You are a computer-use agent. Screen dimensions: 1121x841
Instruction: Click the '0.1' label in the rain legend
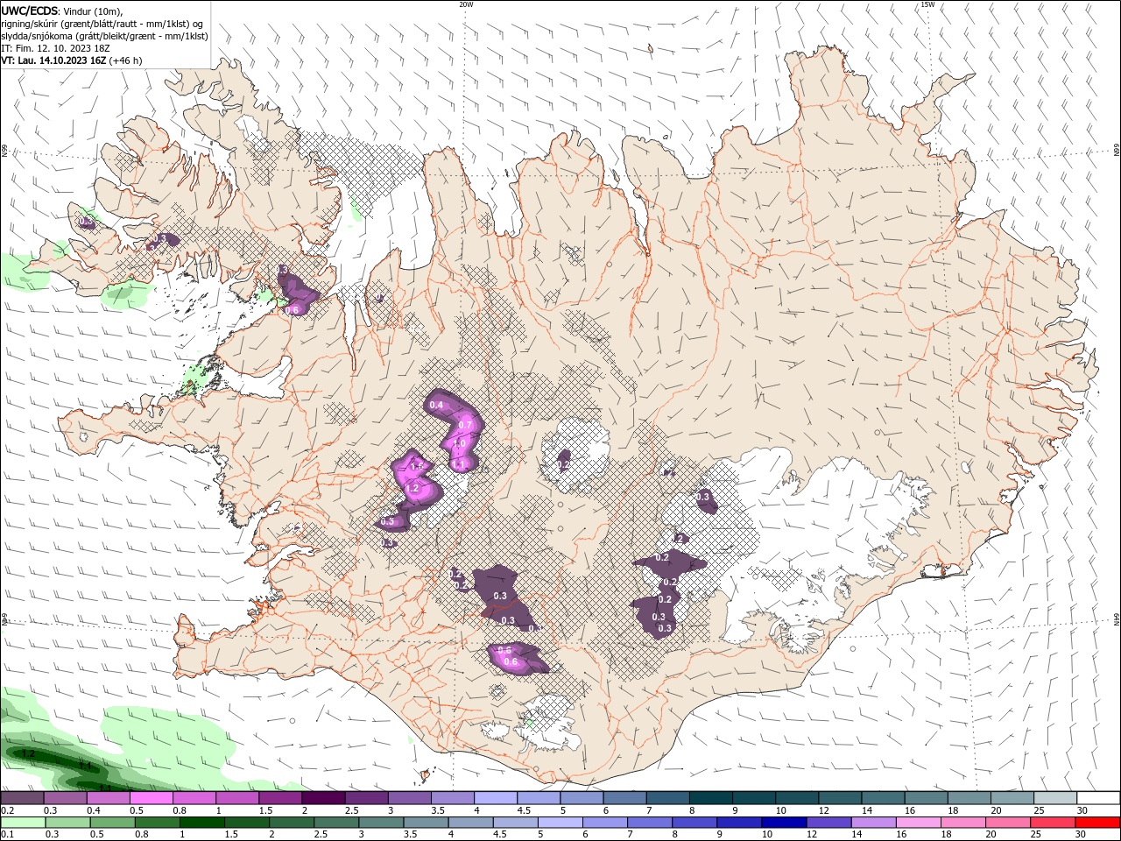(7, 835)
